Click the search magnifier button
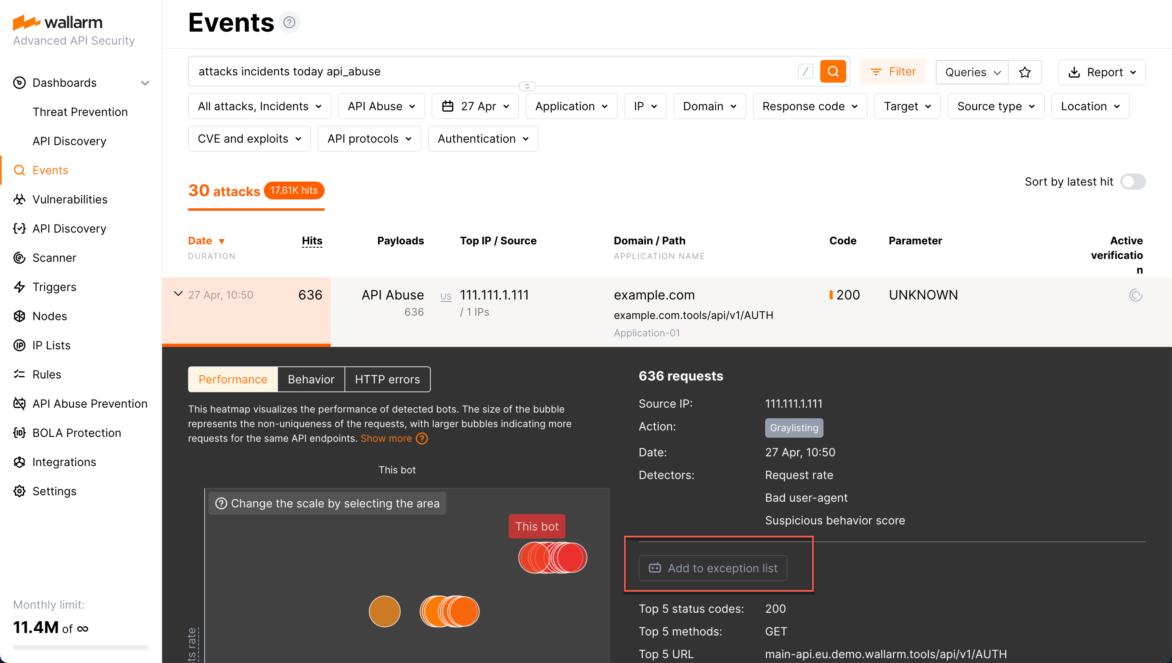Image resolution: width=1172 pixels, height=663 pixels. (833, 71)
